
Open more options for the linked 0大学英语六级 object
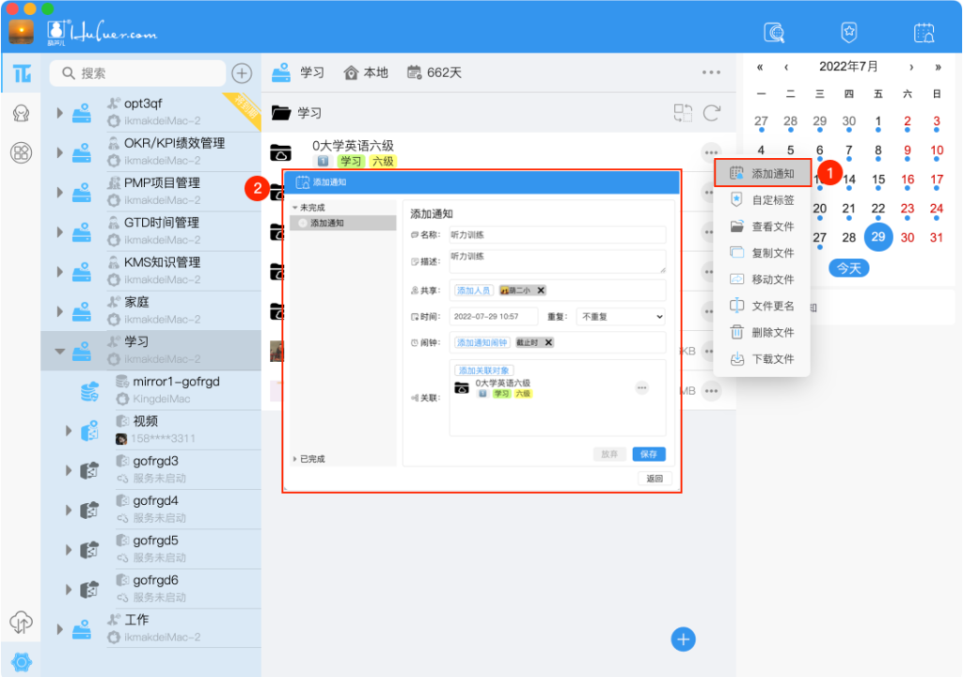click(641, 387)
